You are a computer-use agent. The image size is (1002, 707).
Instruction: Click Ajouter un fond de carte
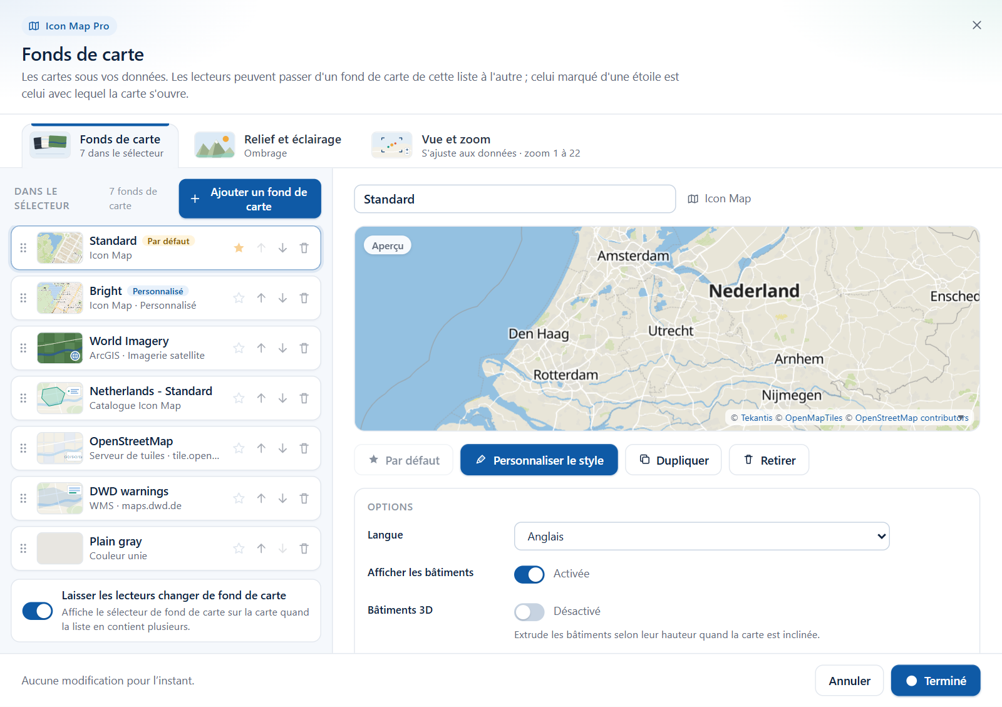[x=250, y=199]
